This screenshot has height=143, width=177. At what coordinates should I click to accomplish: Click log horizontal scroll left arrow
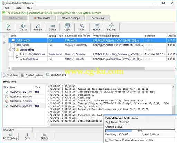click(49, 125)
